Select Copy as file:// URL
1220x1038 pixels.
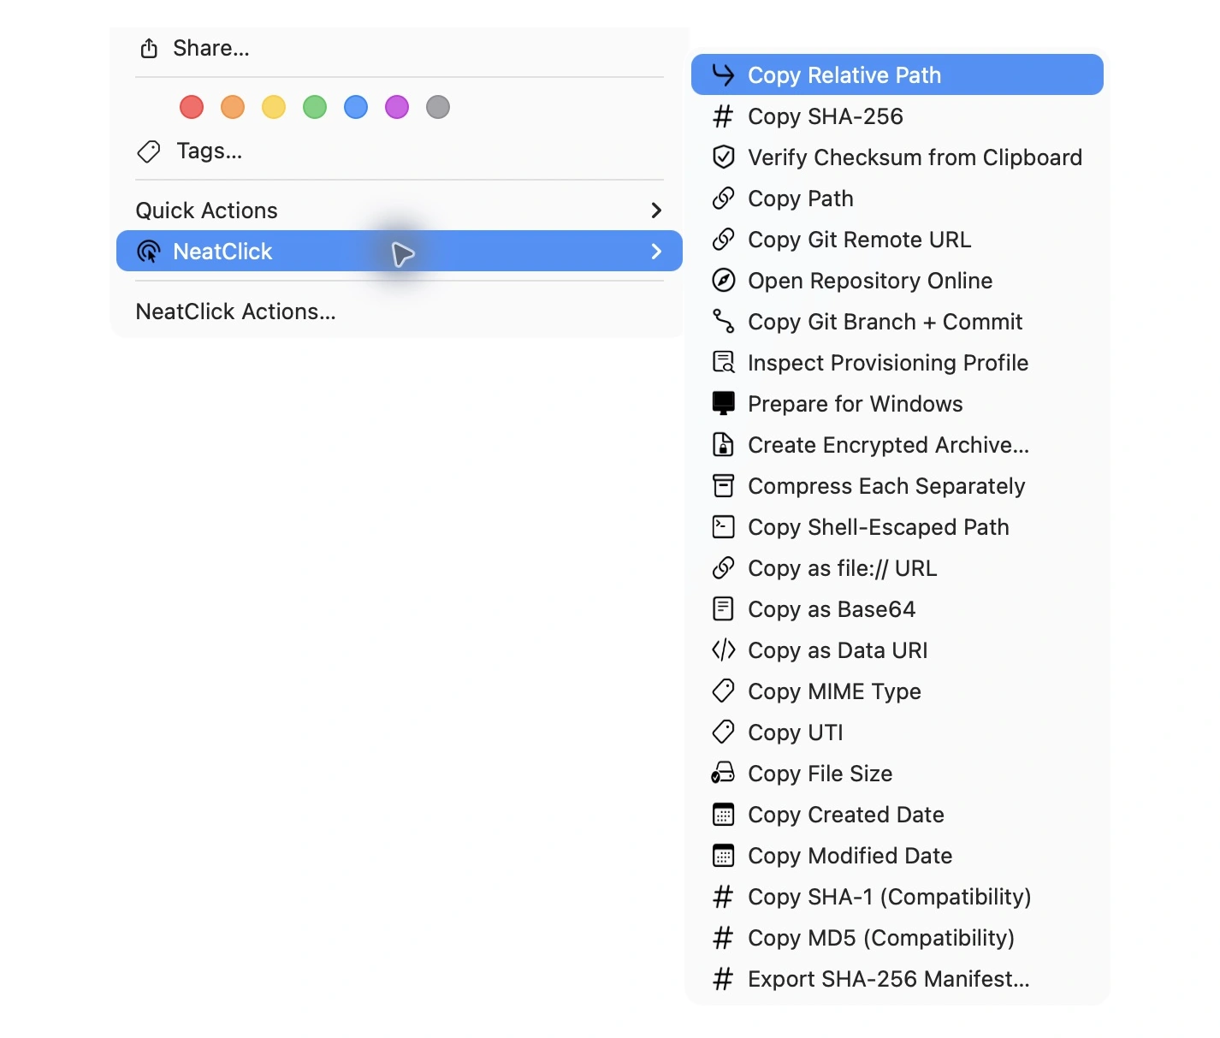[897, 568]
